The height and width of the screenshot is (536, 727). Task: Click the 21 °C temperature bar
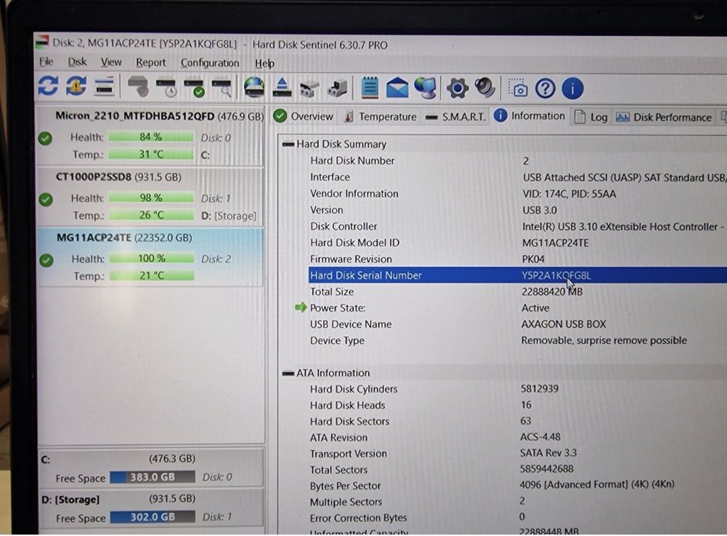coord(152,276)
